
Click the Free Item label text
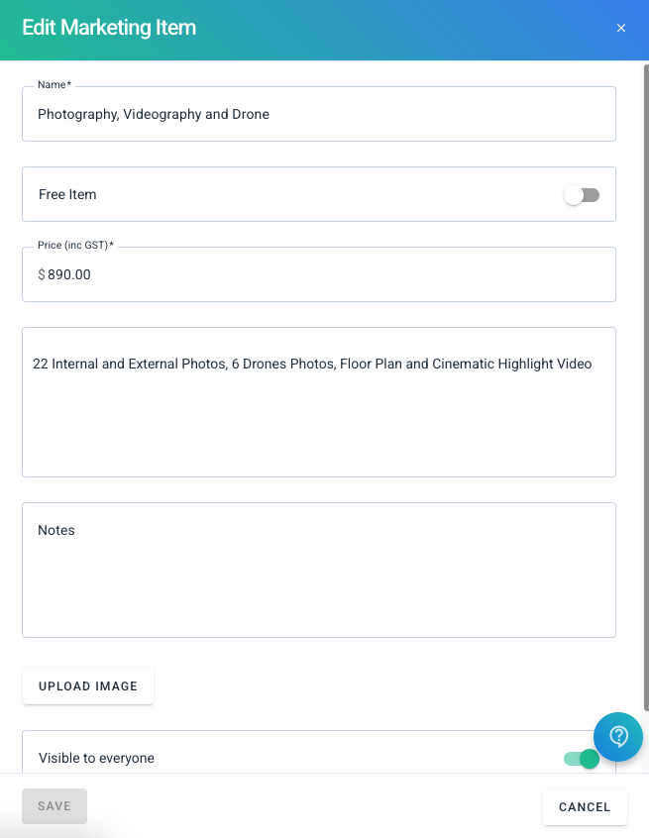[67, 194]
